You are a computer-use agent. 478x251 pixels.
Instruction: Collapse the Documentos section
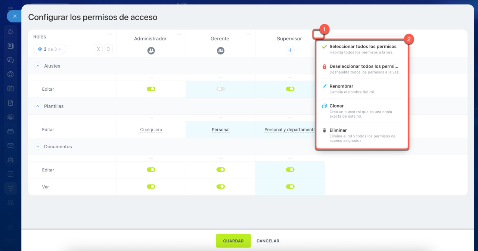[x=37, y=147]
